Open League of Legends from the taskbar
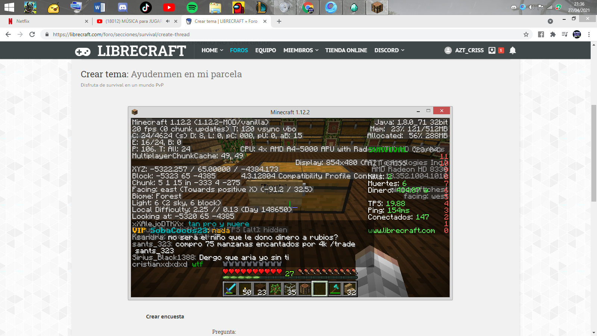597x336 pixels. point(262,7)
